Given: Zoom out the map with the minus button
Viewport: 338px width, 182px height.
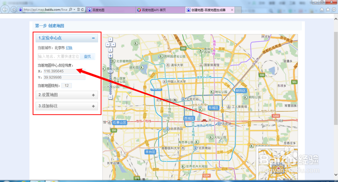Looking at the screenshot, I should coord(111,97).
